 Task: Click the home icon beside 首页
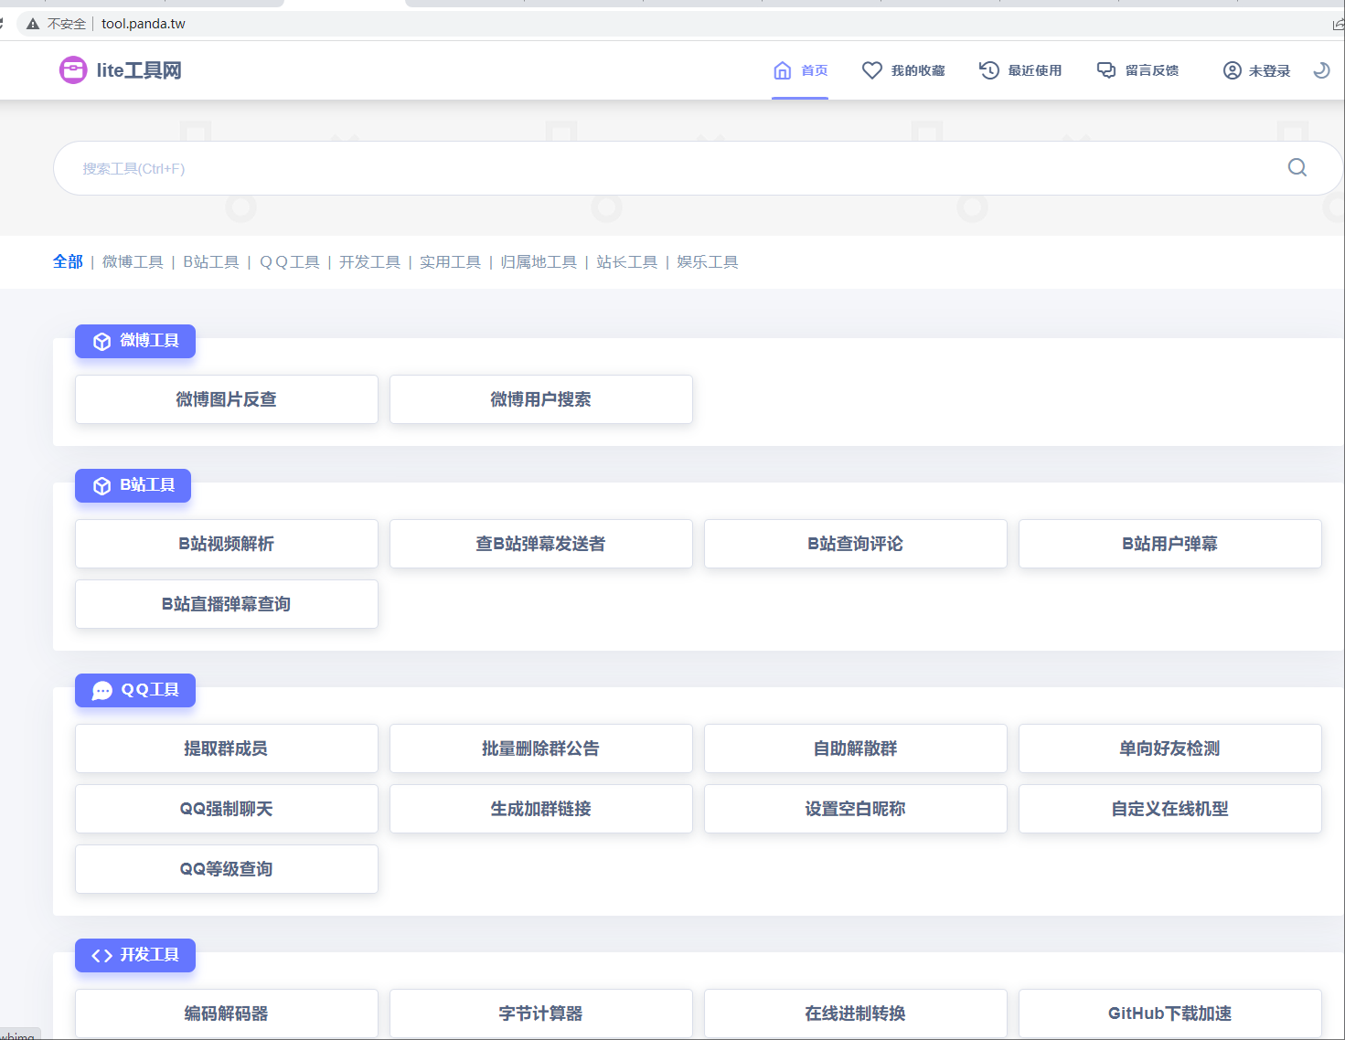point(783,70)
